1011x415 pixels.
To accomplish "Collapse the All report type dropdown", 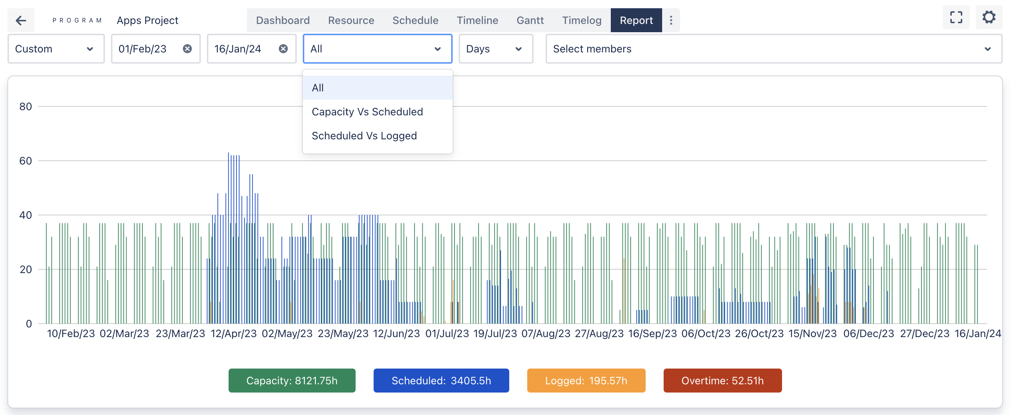I will [377, 49].
